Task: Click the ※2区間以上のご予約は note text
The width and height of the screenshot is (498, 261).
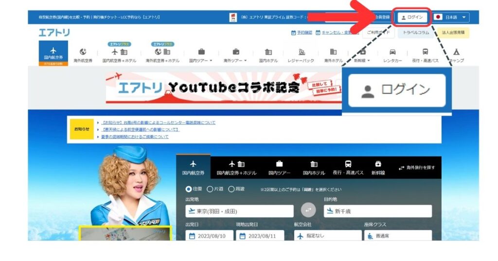Action: point(301,189)
